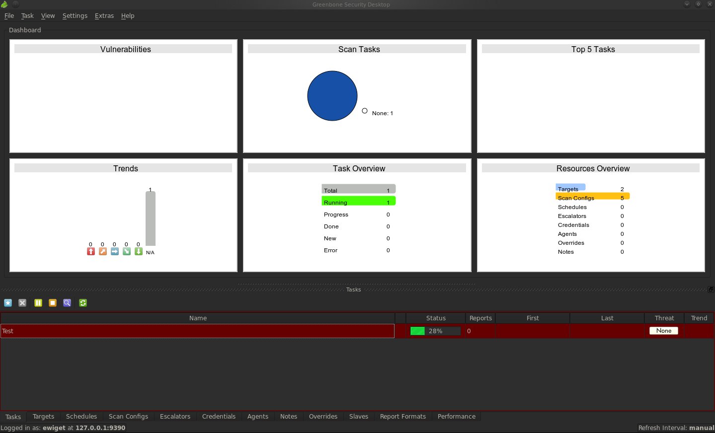Open the Task menu
Image resolution: width=715 pixels, height=433 pixels.
(27, 15)
